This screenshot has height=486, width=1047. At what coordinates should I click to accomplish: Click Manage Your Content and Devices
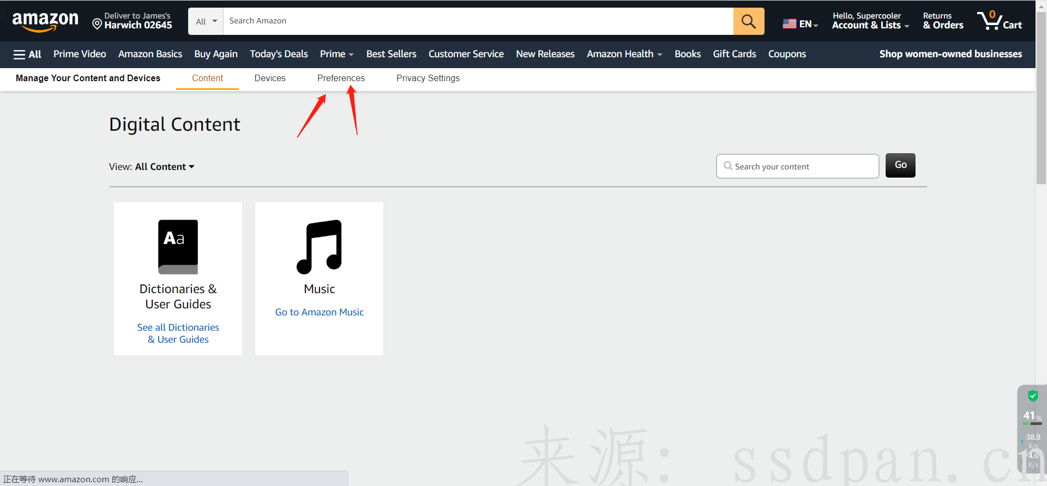click(x=88, y=78)
